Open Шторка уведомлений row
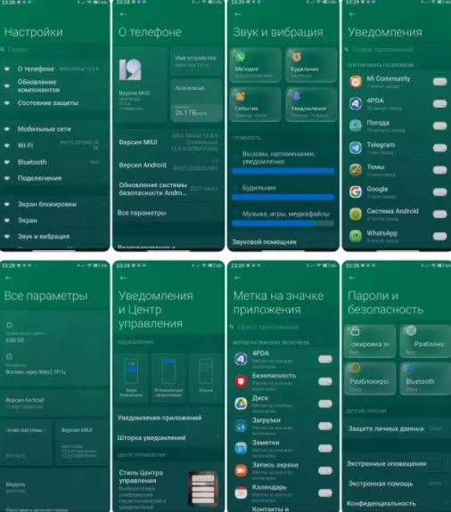 pyautogui.click(x=168, y=437)
